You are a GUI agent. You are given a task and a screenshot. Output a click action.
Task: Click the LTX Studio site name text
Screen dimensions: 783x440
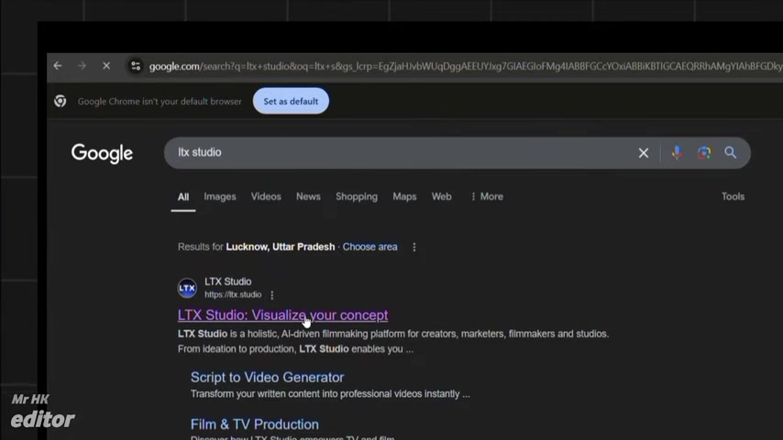pyautogui.click(x=227, y=281)
